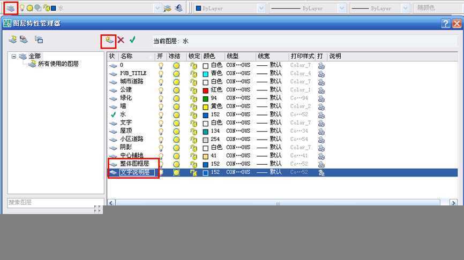This screenshot has height=260, width=464.
Task: Click Color_7 plot style of layer 0
Action: pos(301,65)
